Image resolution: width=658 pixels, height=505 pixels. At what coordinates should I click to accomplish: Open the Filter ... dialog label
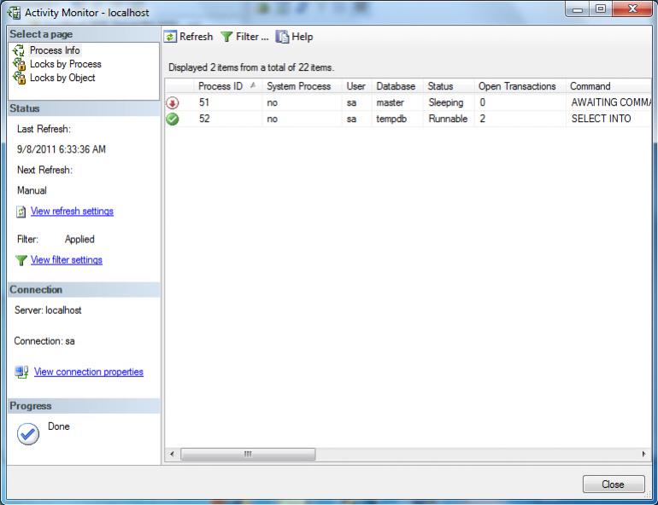click(252, 37)
